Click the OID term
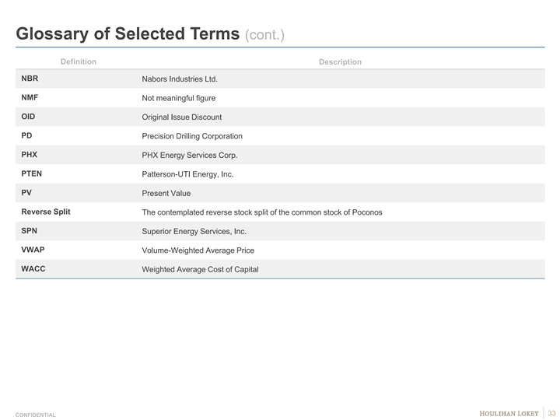The width and height of the screenshot is (560, 420). click(28, 117)
